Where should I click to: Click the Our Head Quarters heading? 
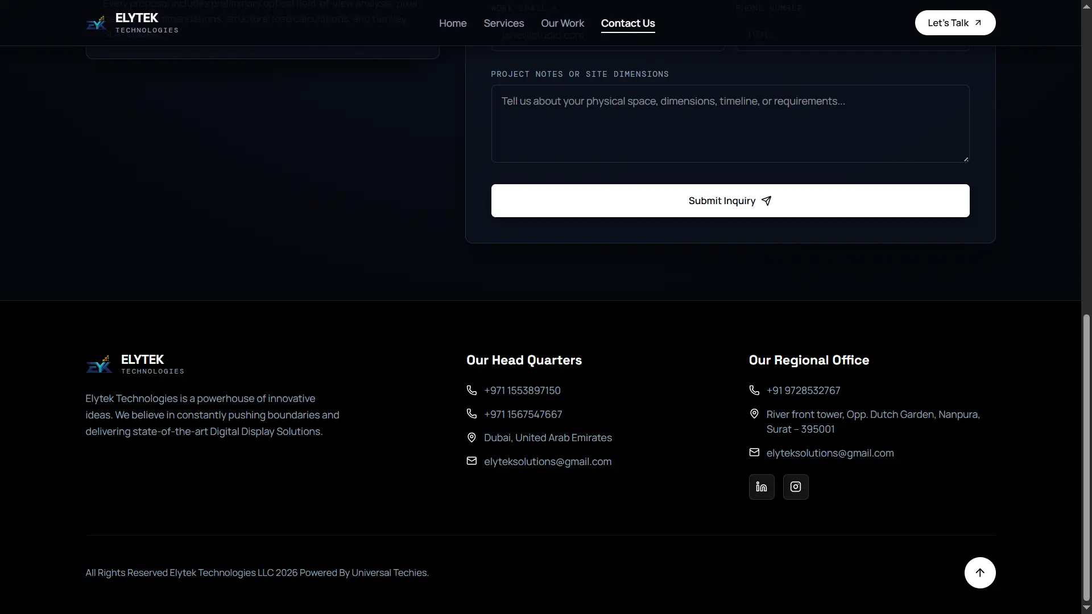click(524, 360)
